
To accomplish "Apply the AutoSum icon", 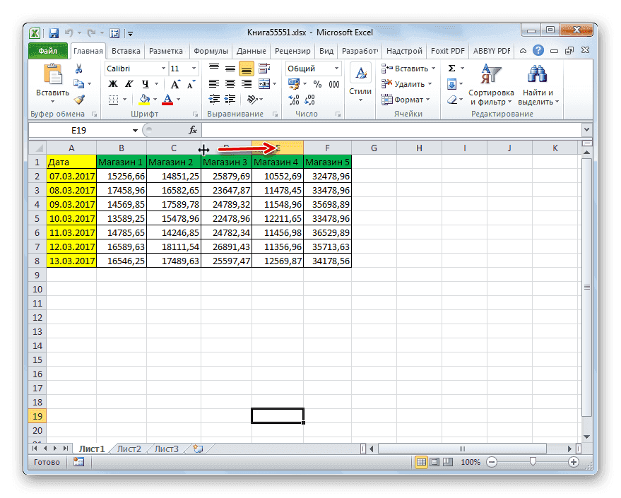I will pyautogui.click(x=451, y=69).
